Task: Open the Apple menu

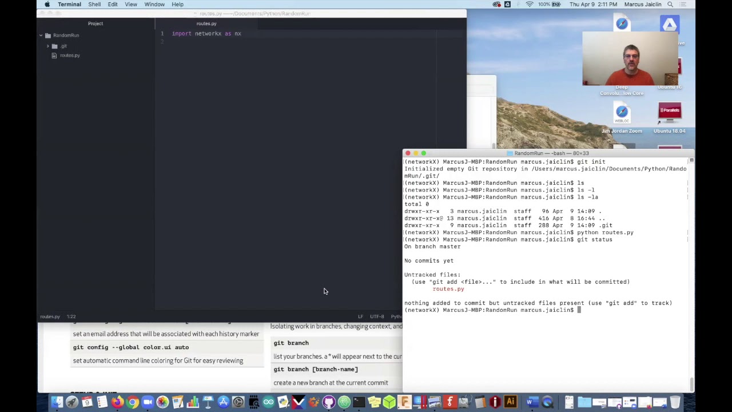Action: tap(47, 4)
